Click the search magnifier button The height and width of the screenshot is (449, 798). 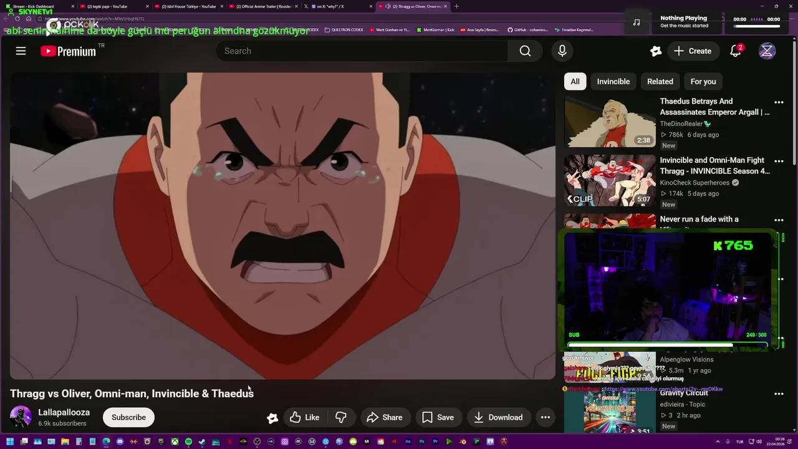(525, 51)
